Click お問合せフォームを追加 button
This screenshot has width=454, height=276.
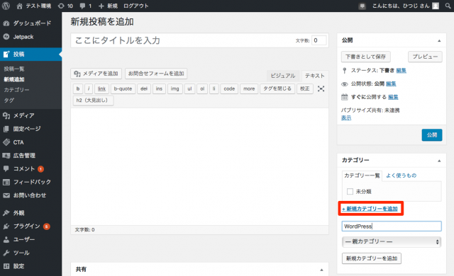pyautogui.click(x=156, y=74)
